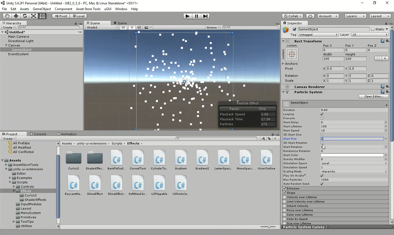Screen dimensions: 394x235
Task: Open the Cloud services icon
Action: (x=310, y=16)
